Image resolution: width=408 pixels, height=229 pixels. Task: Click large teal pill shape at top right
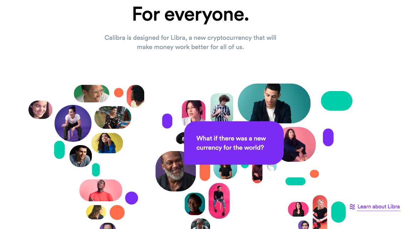click(336, 101)
